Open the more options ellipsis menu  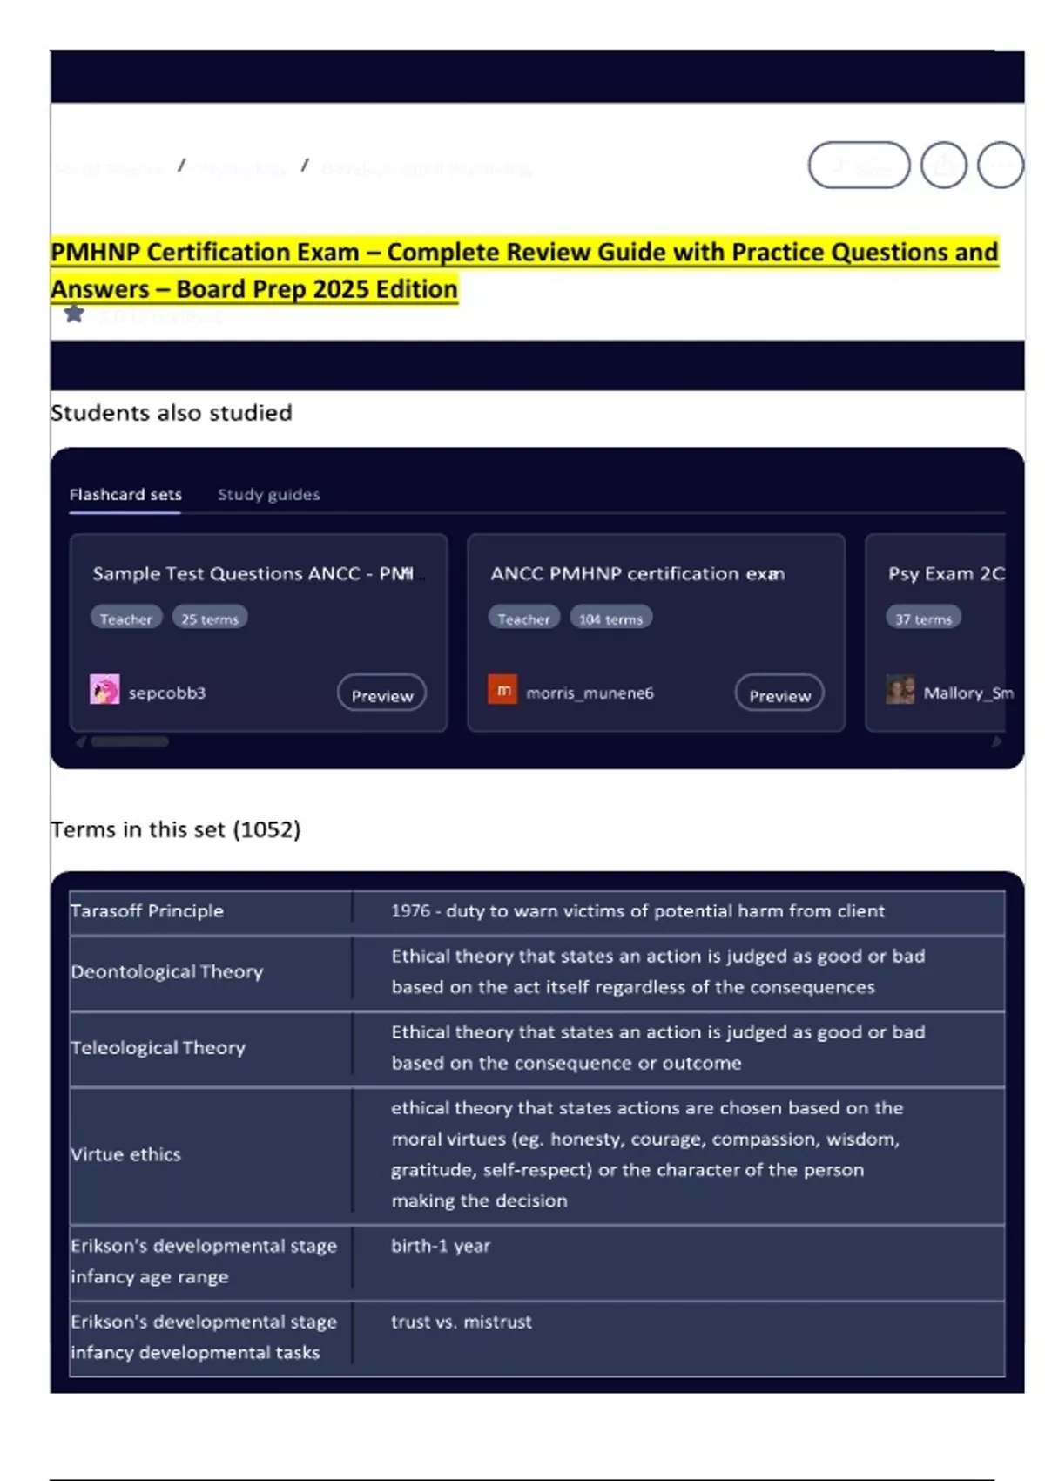[1001, 165]
